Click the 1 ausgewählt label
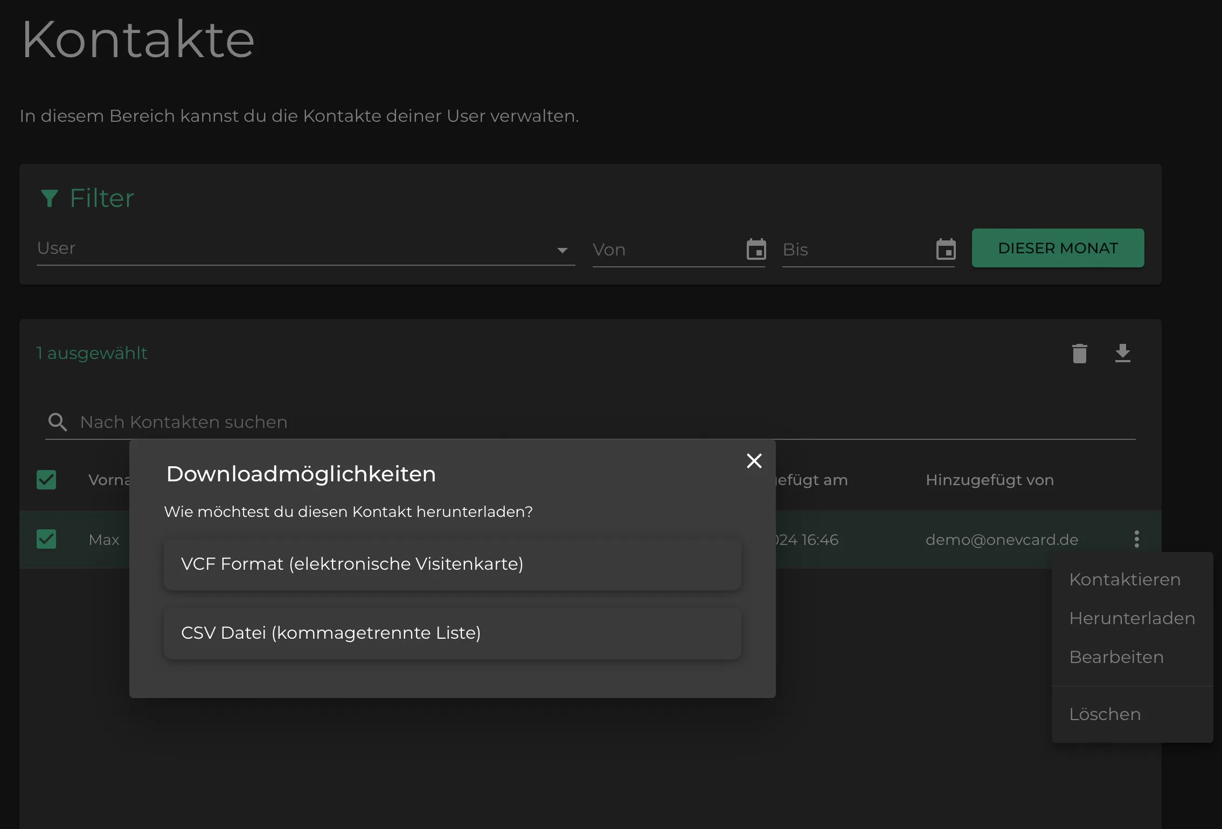The height and width of the screenshot is (829, 1222). pyautogui.click(x=92, y=353)
